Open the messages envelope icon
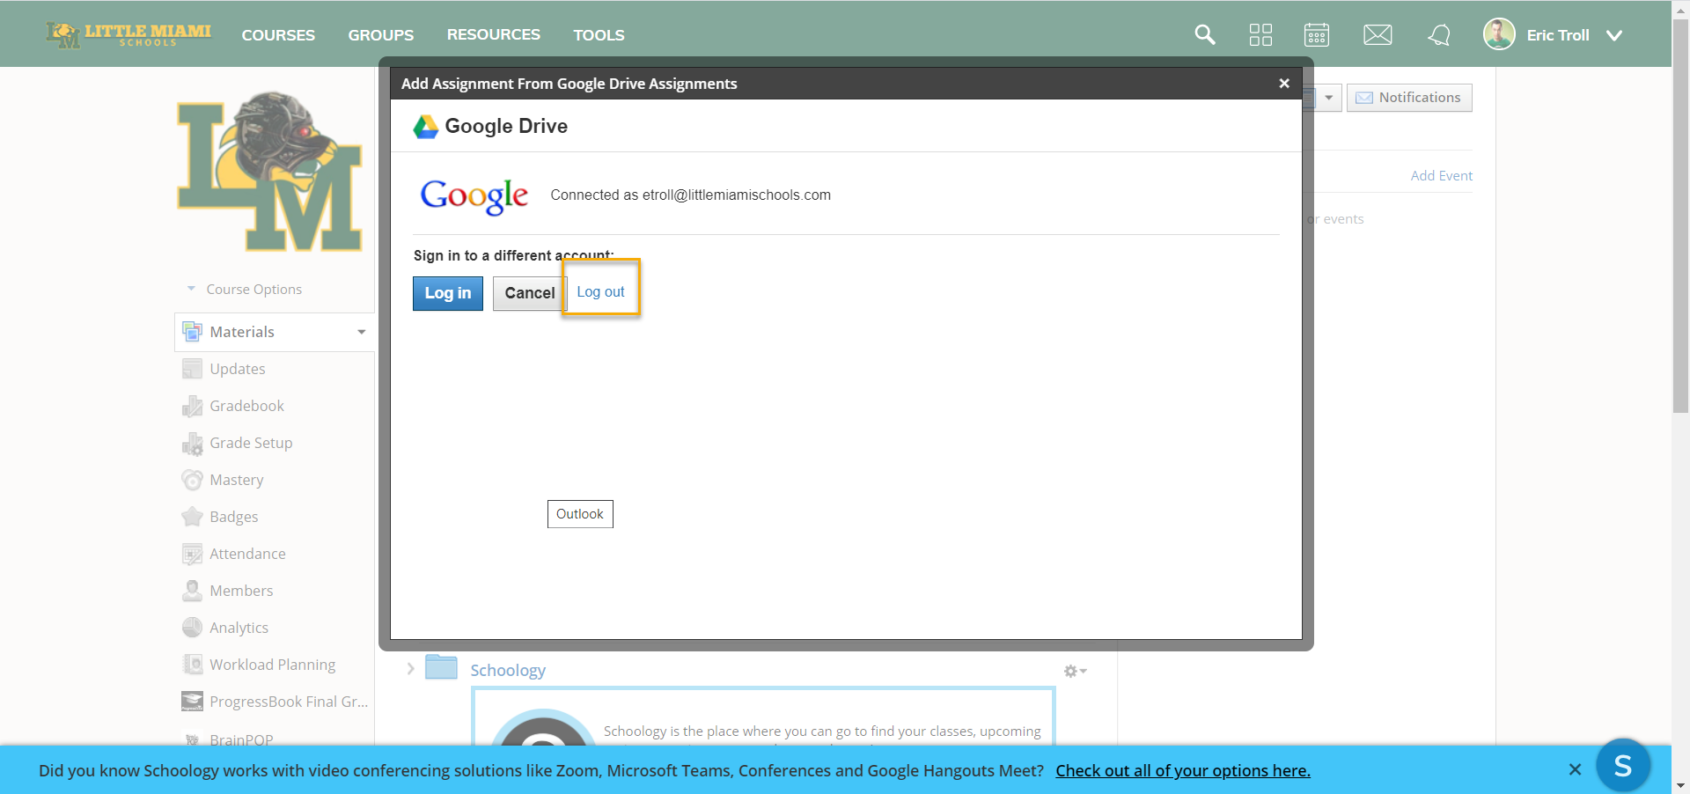The width and height of the screenshot is (1690, 794). coord(1378,35)
